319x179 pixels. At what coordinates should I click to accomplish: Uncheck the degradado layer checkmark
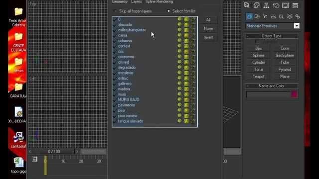point(115,68)
